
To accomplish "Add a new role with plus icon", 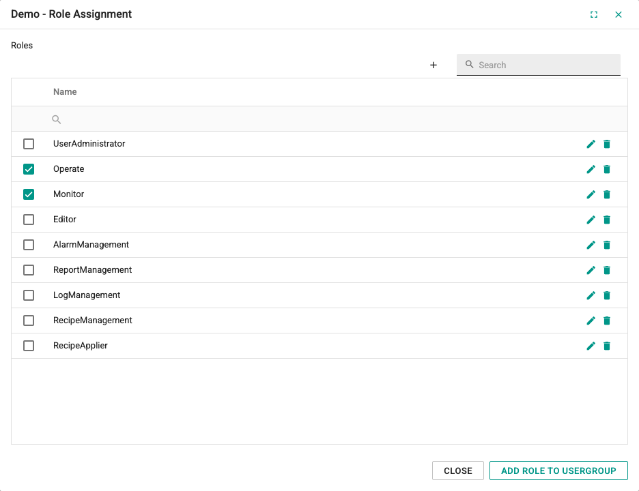I will (434, 65).
